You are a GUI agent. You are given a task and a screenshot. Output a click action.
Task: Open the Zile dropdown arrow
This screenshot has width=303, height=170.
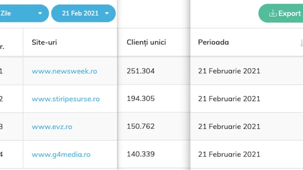pyautogui.click(x=40, y=14)
